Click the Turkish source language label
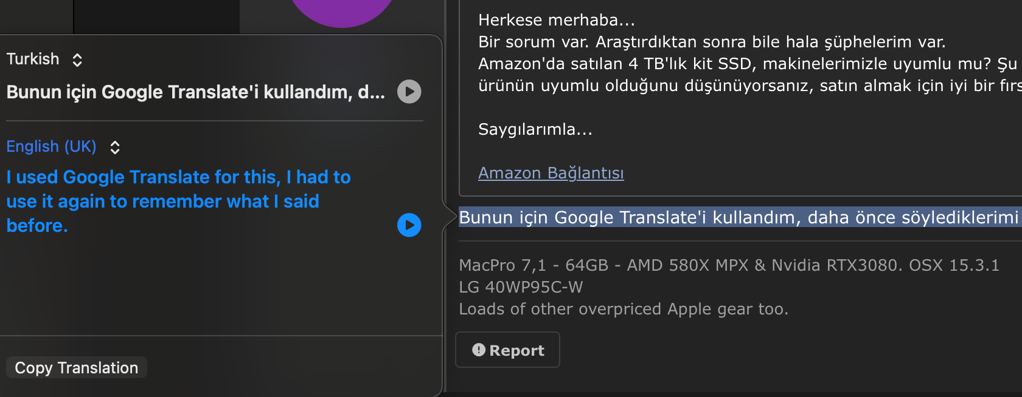The width and height of the screenshot is (1022, 397). click(x=33, y=59)
